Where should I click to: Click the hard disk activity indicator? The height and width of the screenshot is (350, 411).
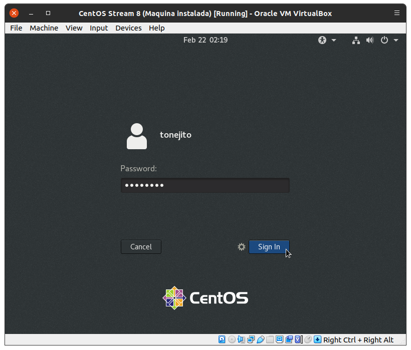click(222, 339)
